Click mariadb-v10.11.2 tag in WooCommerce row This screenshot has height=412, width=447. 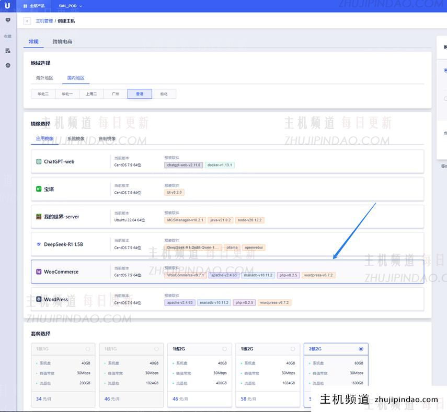click(x=258, y=275)
